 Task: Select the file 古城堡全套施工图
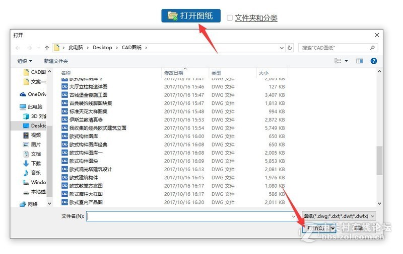pos(88,95)
